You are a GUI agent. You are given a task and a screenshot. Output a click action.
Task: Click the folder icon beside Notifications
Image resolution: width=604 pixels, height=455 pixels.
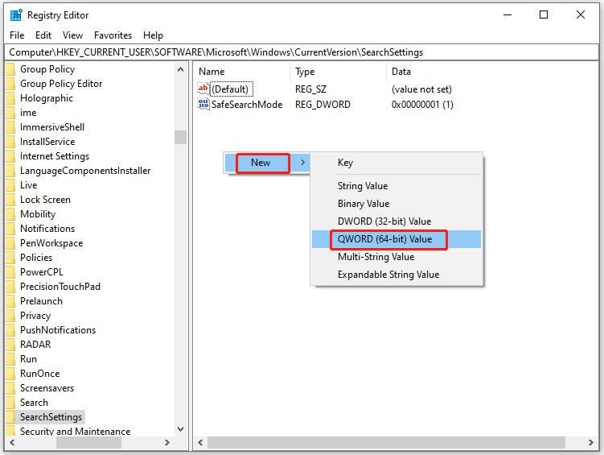point(10,229)
